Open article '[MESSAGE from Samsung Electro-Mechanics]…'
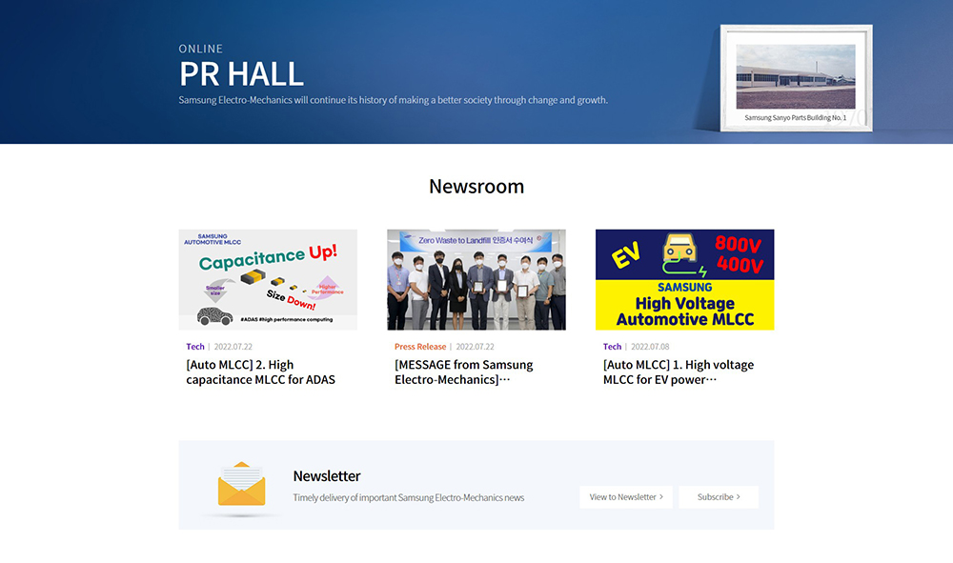953x563 pixels. click(464, 372)
